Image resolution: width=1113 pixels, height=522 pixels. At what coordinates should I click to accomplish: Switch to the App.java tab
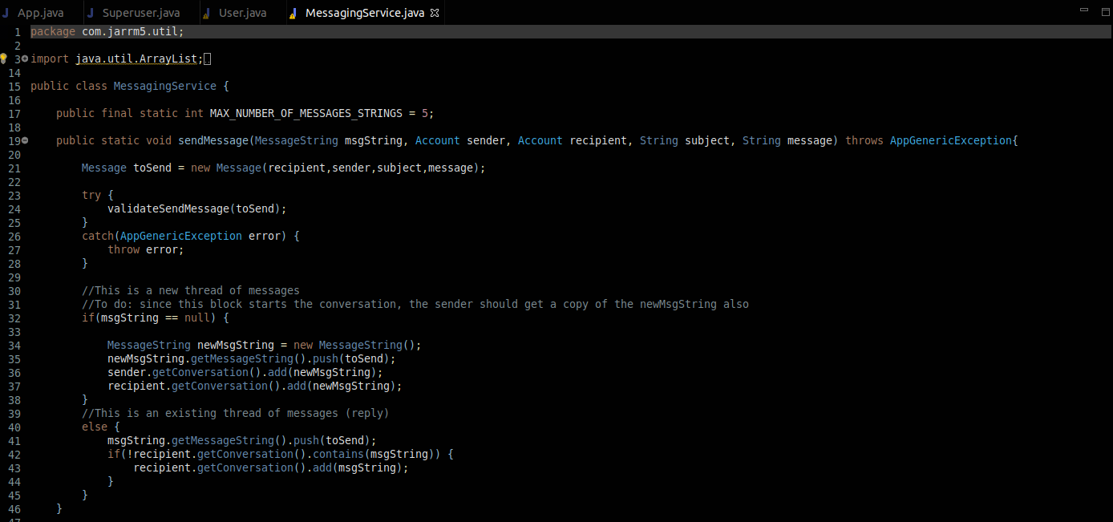coord(39,14)
